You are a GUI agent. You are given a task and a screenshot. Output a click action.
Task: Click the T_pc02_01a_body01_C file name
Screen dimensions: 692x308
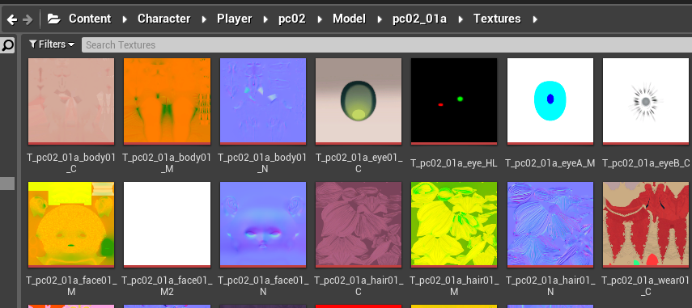click(x=71, y=163)
